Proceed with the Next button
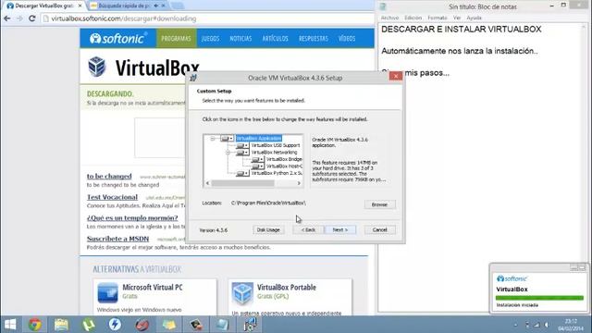 tap(340, 230)
